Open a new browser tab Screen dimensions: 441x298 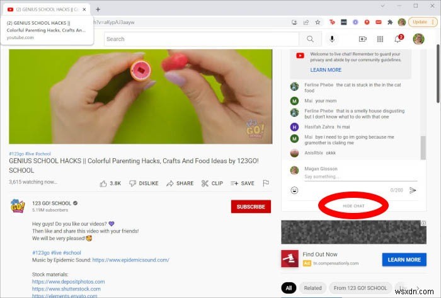click(x=98, y=9)
